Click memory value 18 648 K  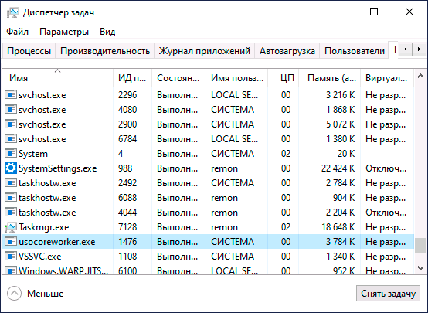coord(338,227)
